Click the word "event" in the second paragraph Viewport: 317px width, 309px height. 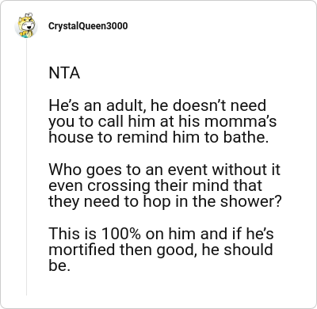(187, 170)
